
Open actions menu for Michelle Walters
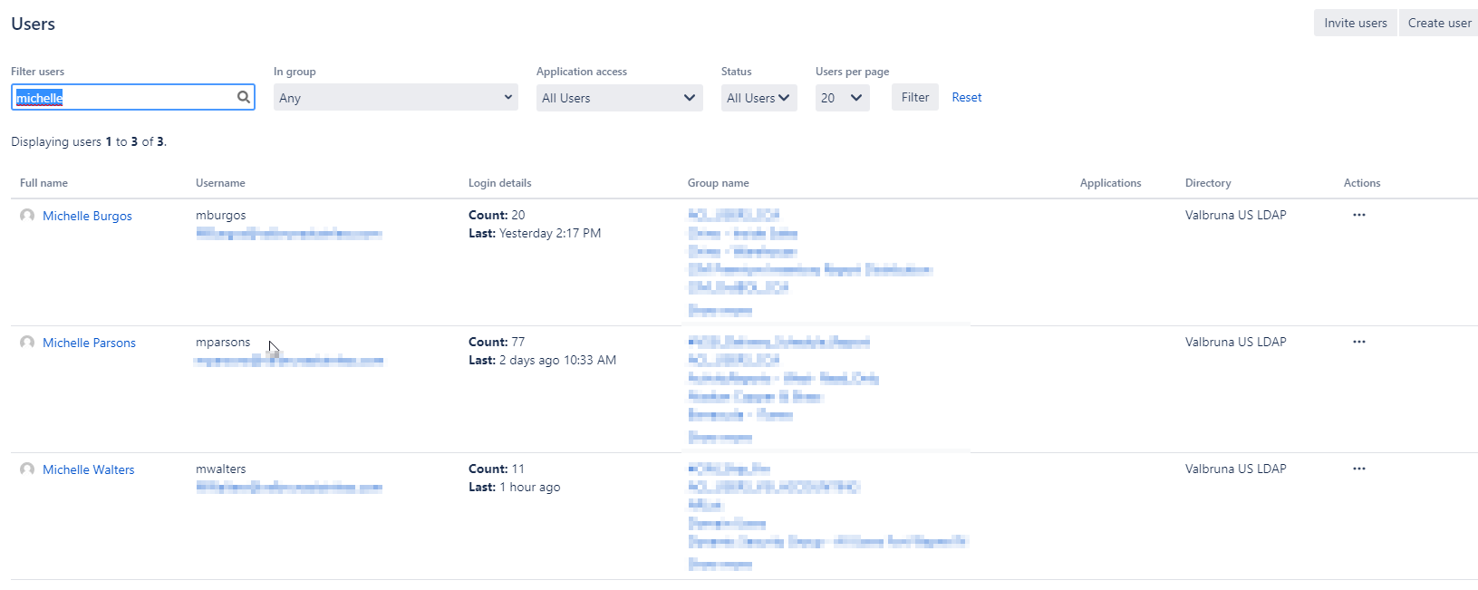pos(1359,469)
